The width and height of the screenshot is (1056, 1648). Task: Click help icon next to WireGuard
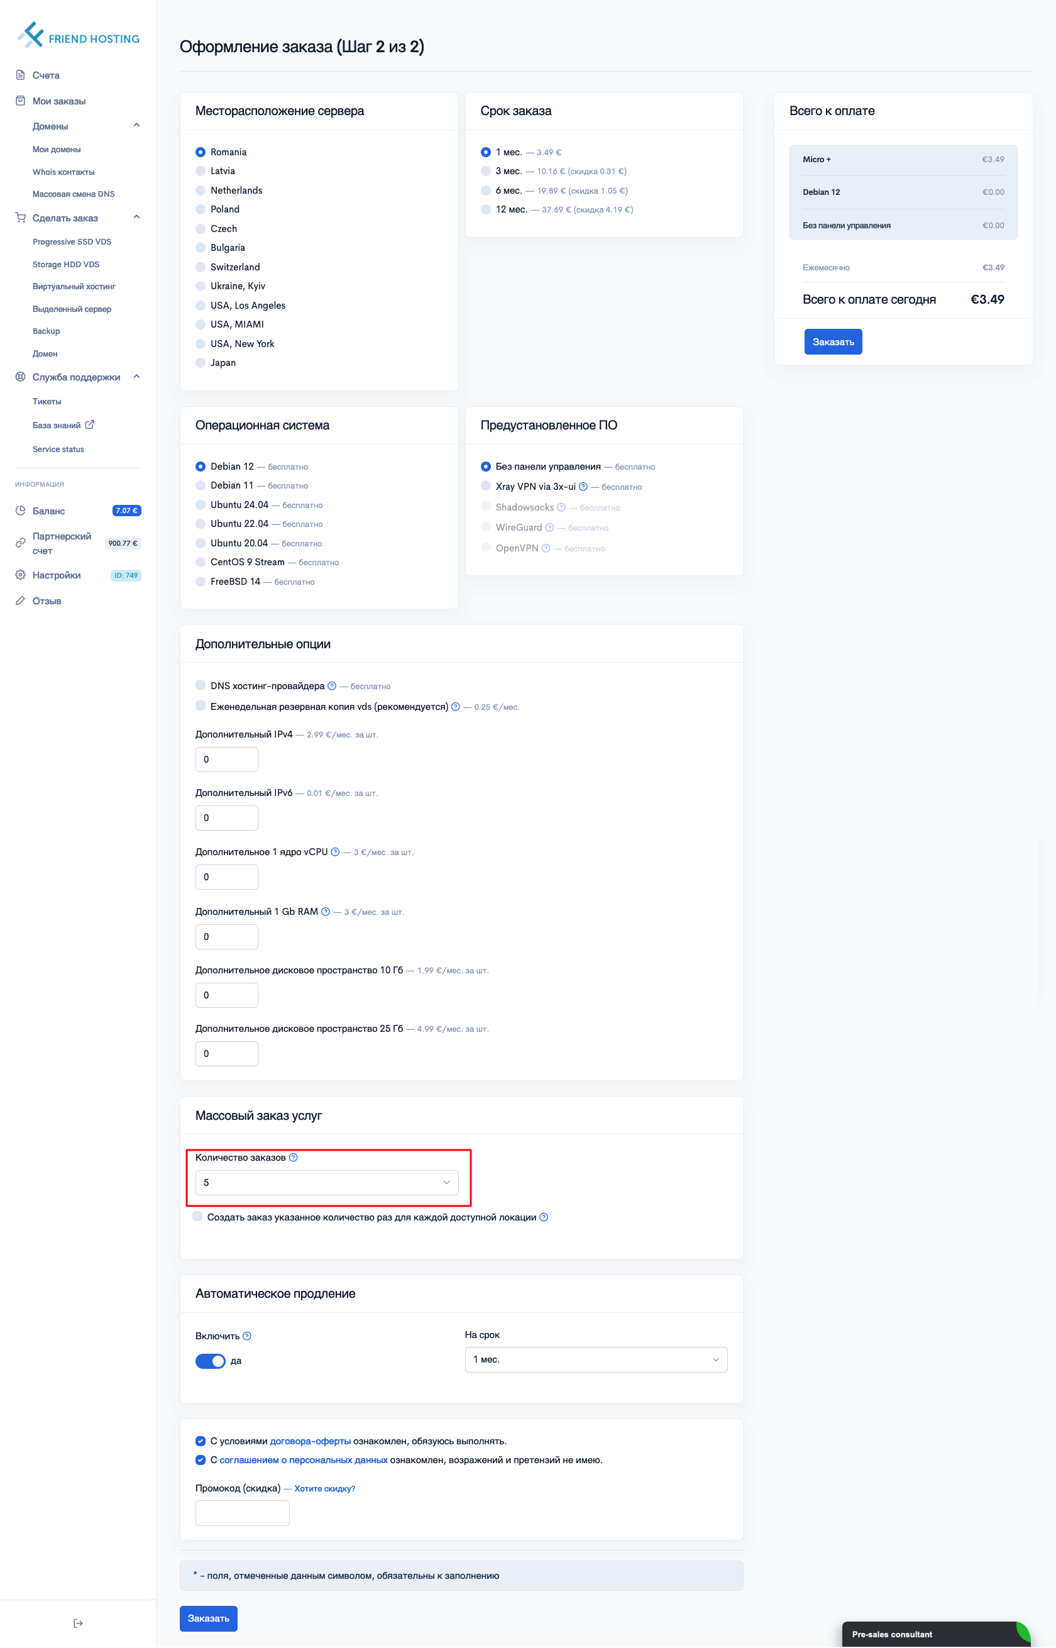549,528
